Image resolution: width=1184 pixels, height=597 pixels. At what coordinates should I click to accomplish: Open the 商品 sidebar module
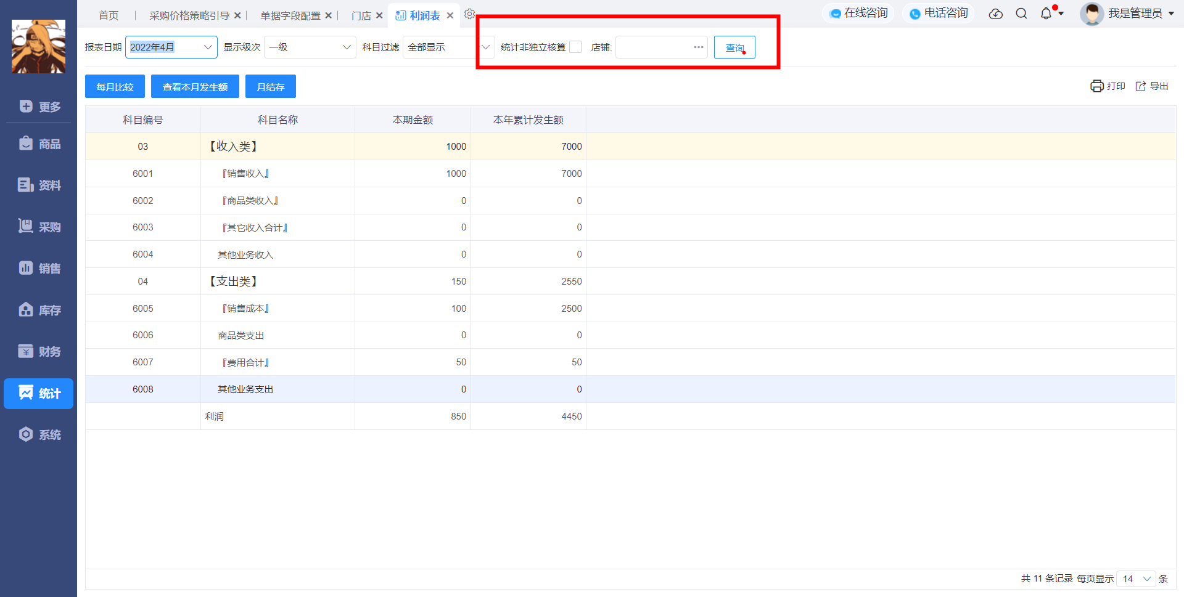(39, 144)
